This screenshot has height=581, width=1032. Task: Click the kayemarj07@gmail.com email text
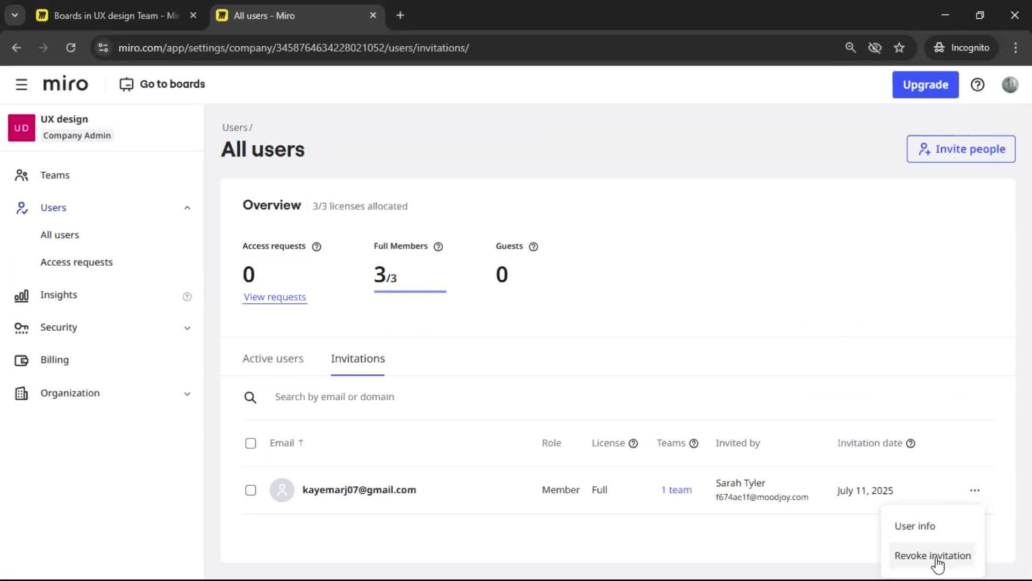[359, 490]
